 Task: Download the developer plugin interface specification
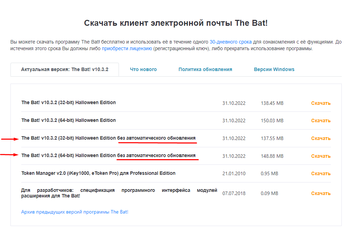pos(321,193)
